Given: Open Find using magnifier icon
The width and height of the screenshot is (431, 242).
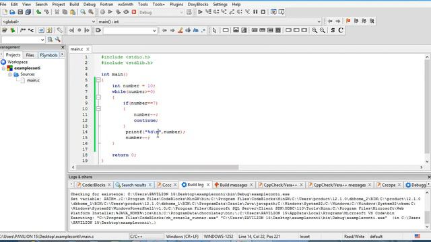Looking at the screenshot, I should 83,12.
